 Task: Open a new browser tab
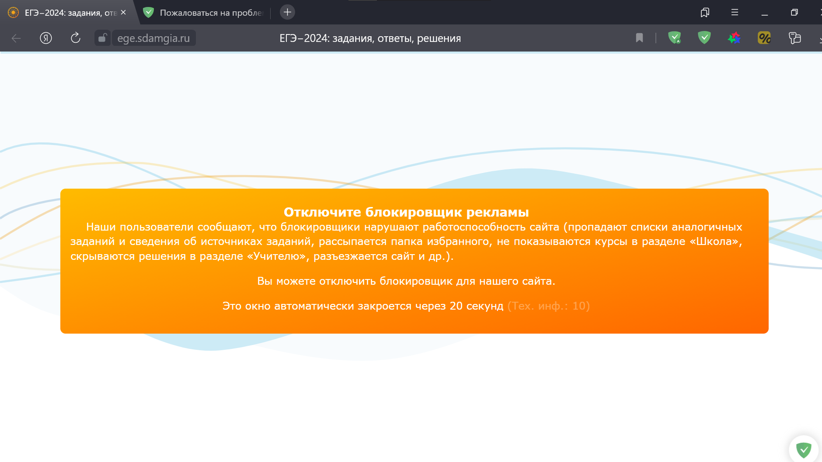pyautogui.click(x=287, y=12)
